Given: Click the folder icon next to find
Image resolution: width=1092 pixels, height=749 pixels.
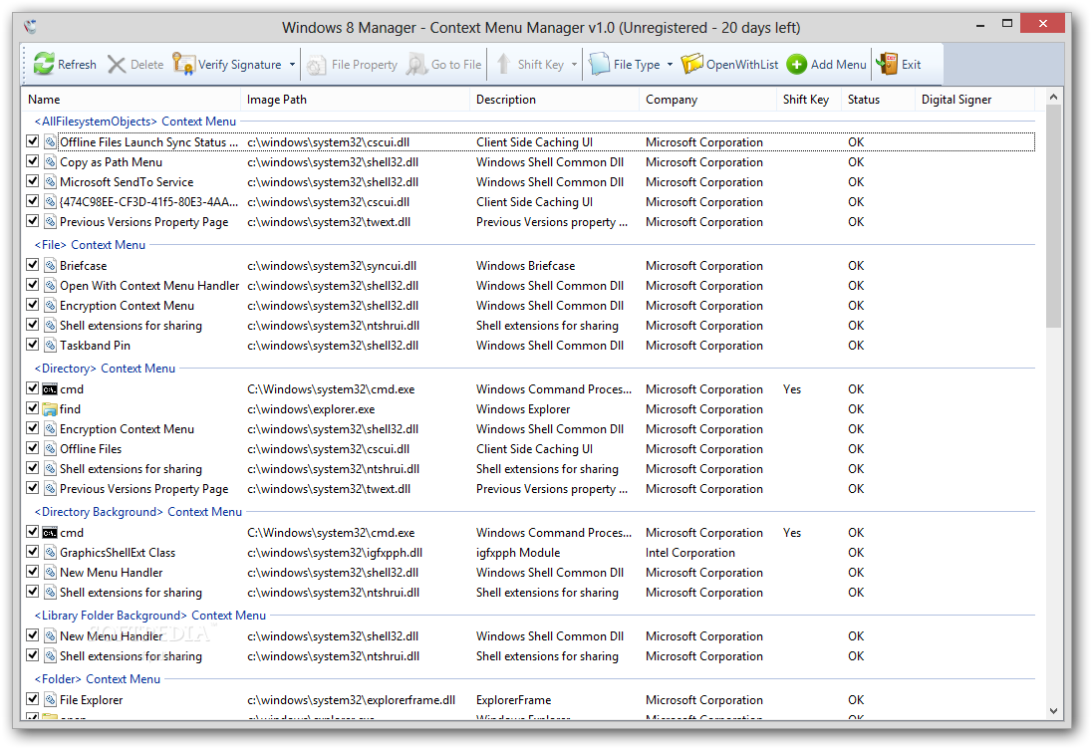Looking at the screenshot, I should pos(50,409).
